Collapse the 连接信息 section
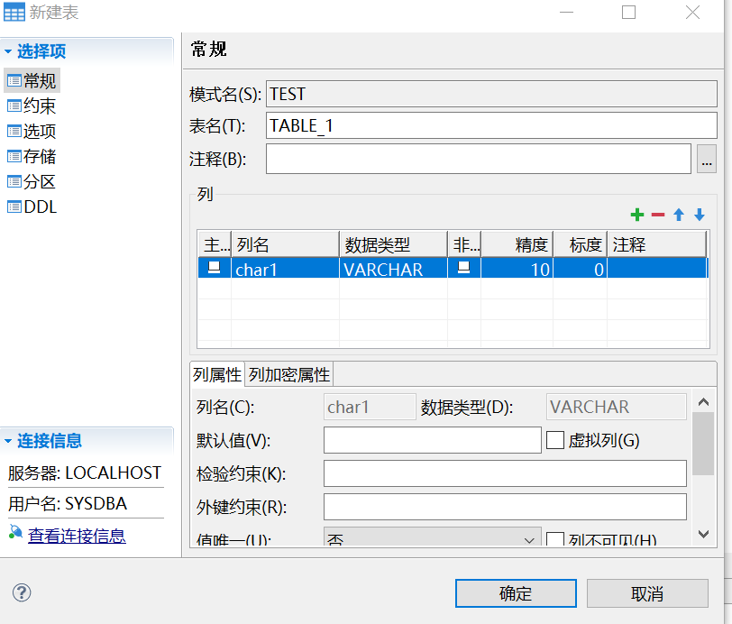Screen dimensions: 732x624 (8, 440)
